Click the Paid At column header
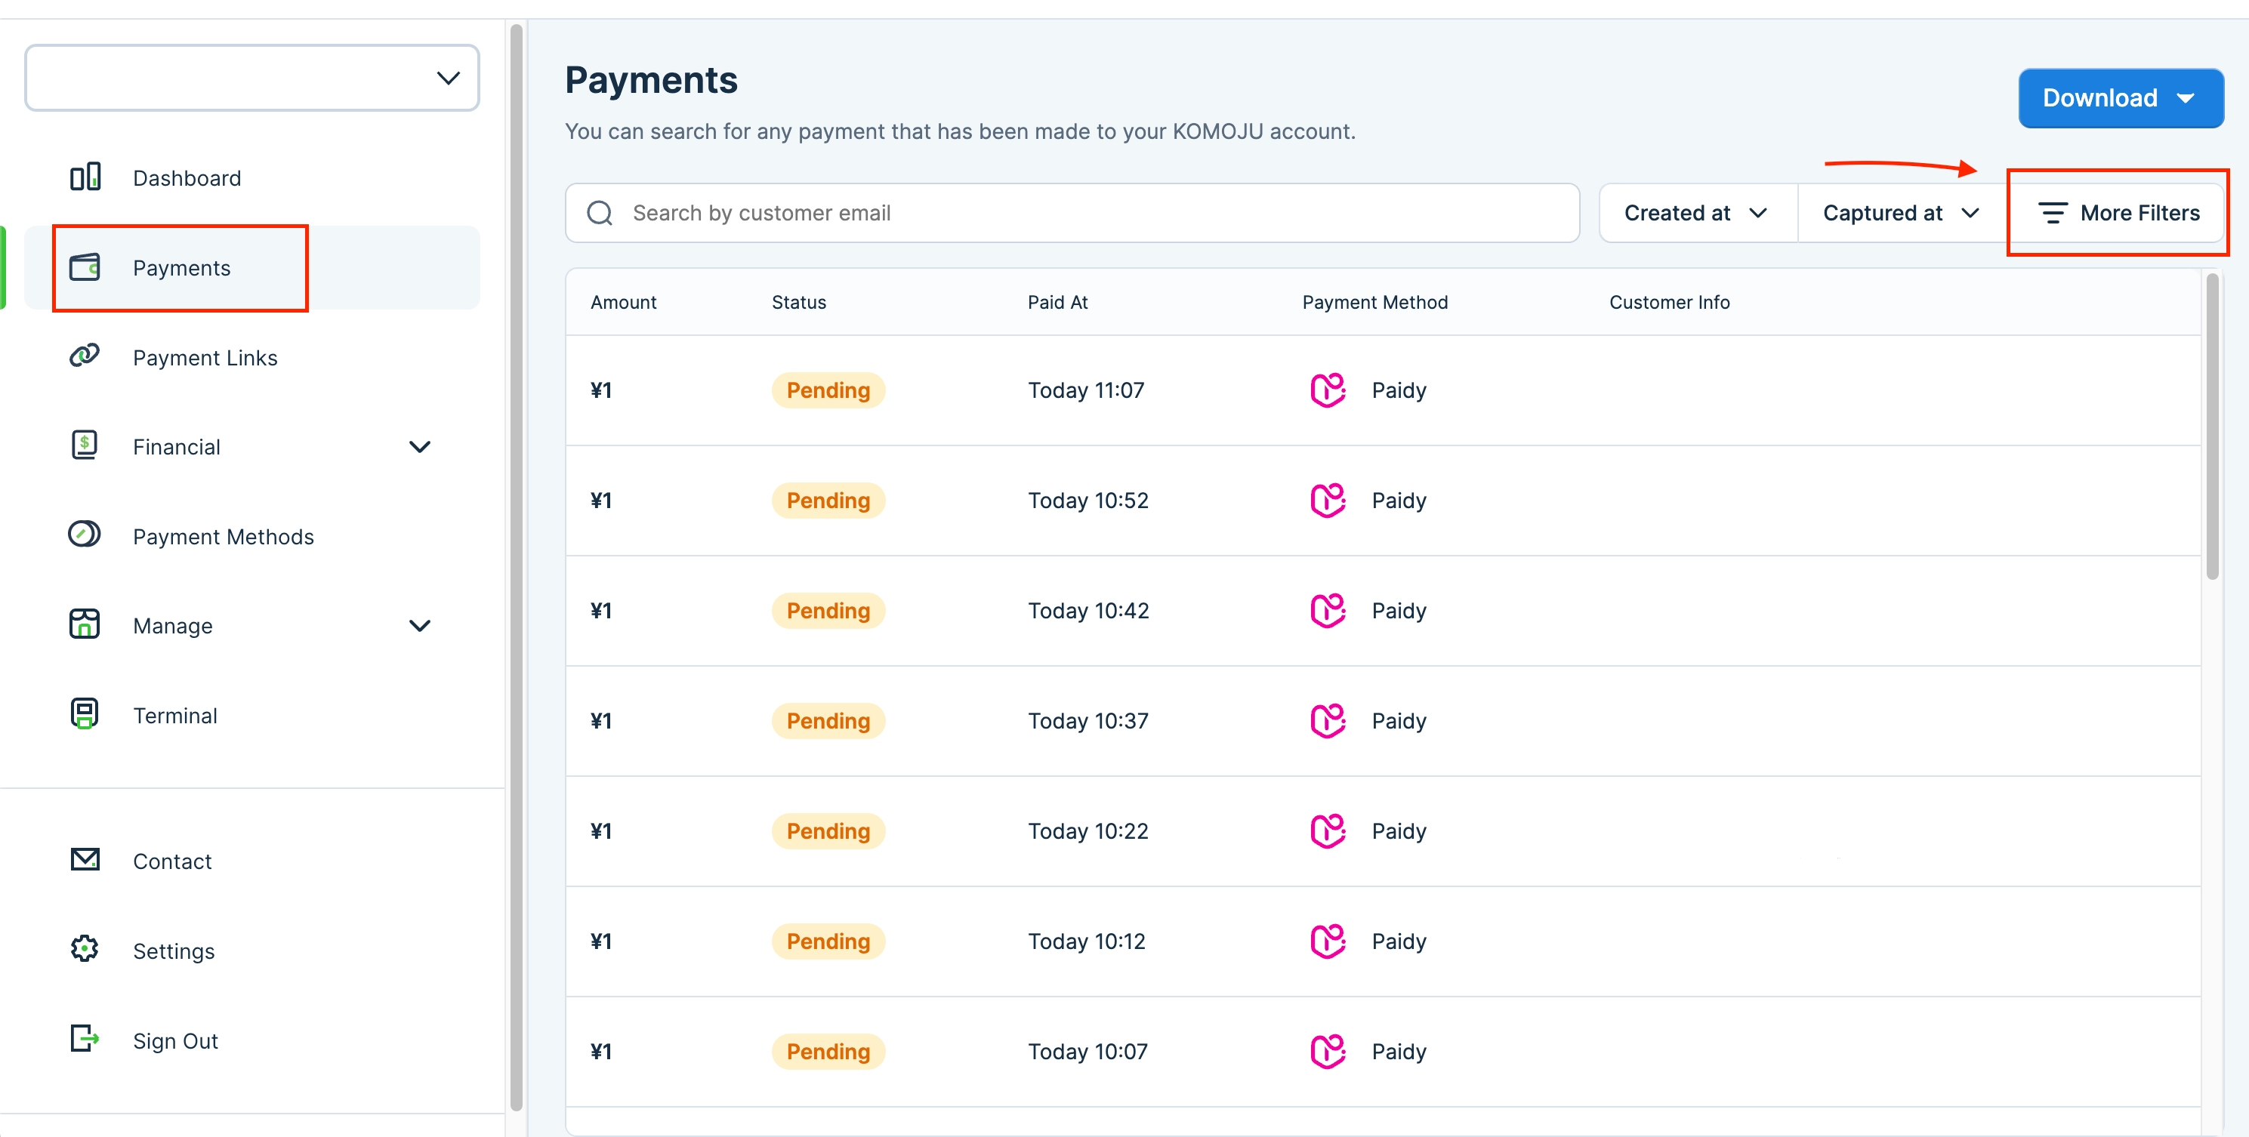 coord(1057,302)
